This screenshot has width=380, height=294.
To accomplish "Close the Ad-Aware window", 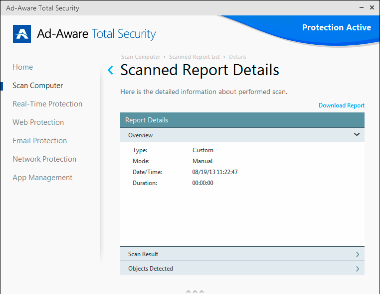I will pyautogui.click(x=372, y=8).
